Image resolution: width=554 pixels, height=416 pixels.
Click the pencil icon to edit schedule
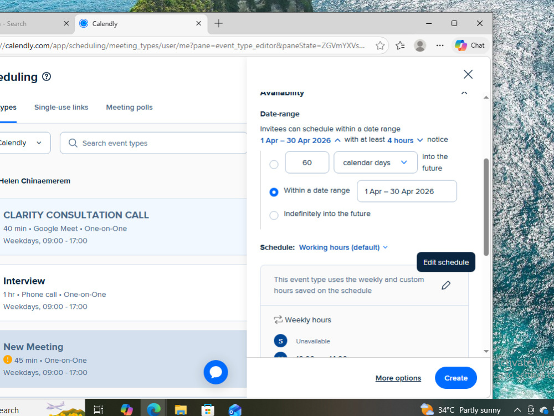[x=446, y=285]
